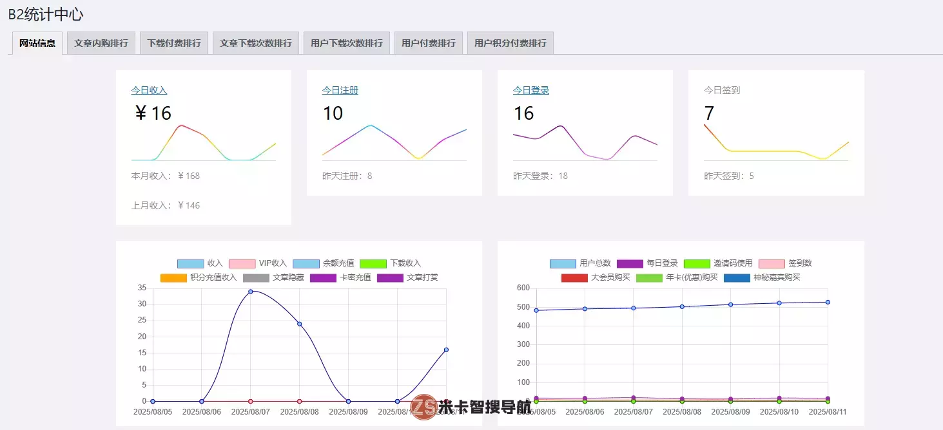The width and height of the screenshot is (943, 430).
Task: Click the red 大会员购买 legend swatch
Action: [x=574, y=277]
